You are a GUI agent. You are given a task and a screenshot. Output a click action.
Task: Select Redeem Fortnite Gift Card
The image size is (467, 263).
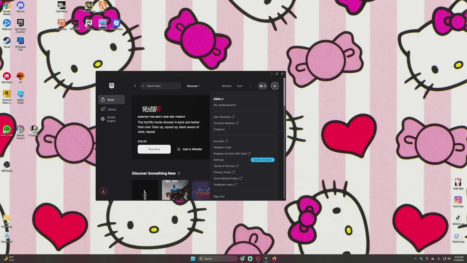coord(232,153)
